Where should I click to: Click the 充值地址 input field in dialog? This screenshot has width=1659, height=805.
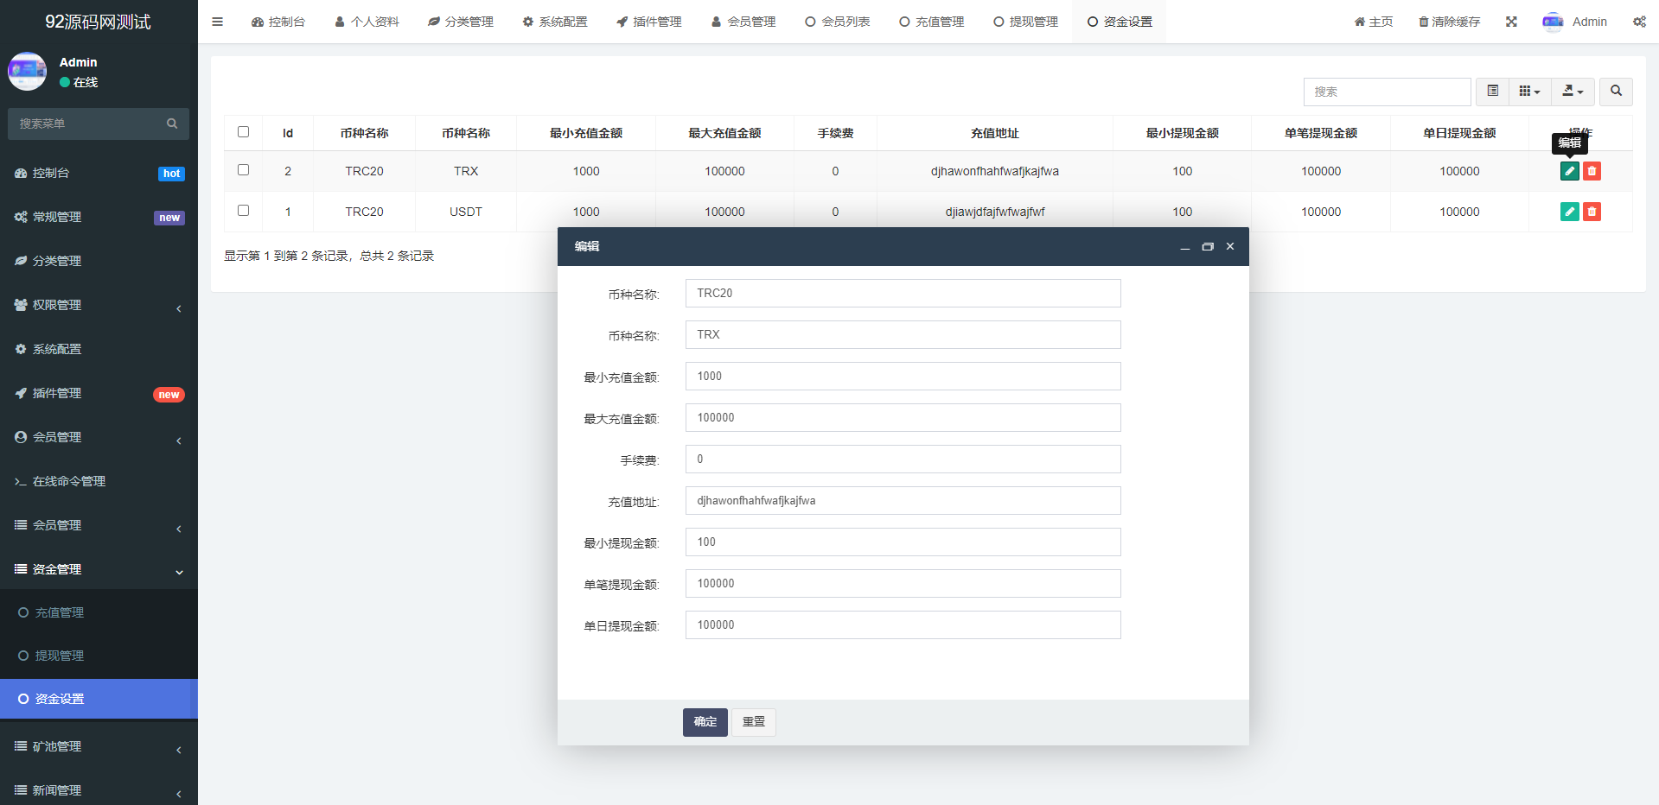pos(903,501)
